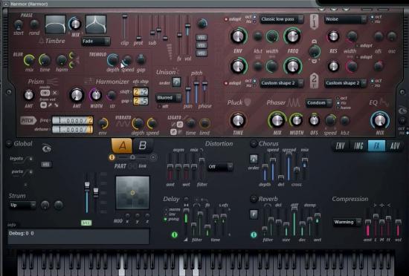This screenshot has height=276, width=409.
Task: Select the pong delay mode
Action: [165, 220]
